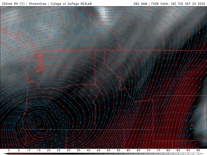This screenshot has height=155, width=207.
Task: Click the '35' label on the colorbar
Action: tap(79, 150)
